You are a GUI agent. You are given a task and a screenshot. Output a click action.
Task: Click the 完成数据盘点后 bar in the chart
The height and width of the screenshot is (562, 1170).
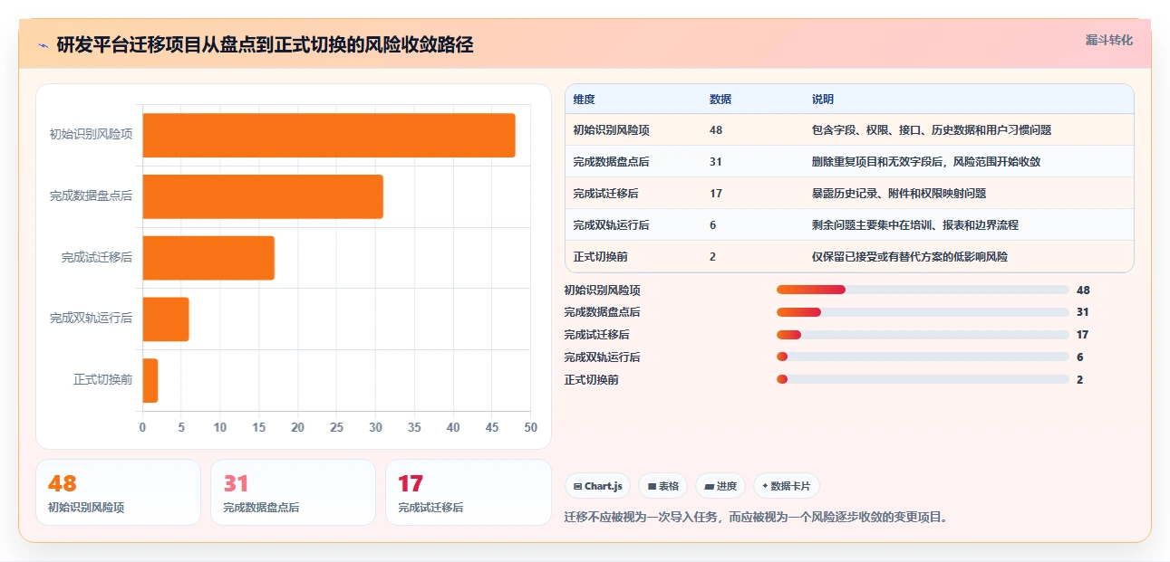pyautogui.click(x=263, y=196)
